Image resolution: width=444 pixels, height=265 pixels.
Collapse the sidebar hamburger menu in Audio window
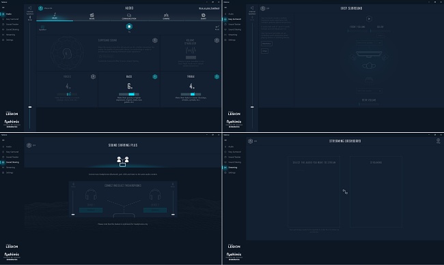pyautogui.click(x=3, y=7)
